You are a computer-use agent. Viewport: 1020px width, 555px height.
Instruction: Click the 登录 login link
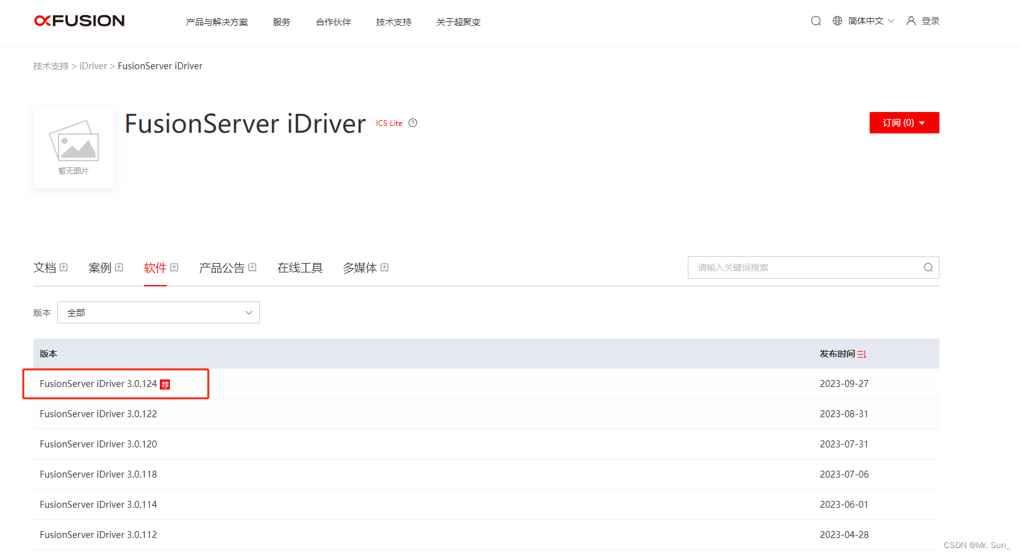[931, 21]
